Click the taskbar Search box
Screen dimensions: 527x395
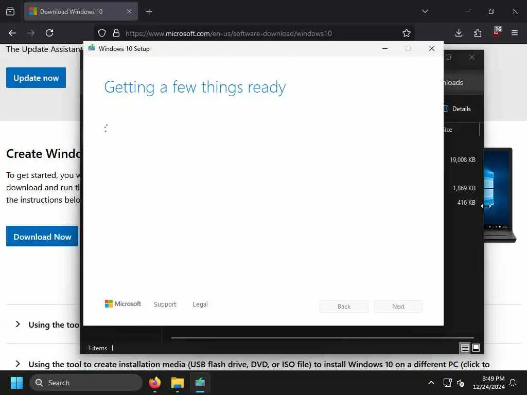click(86, 383)
